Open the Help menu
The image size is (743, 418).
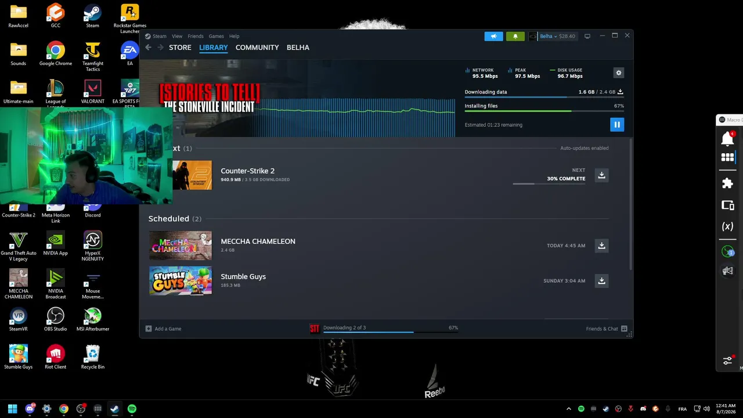[234, 36]
